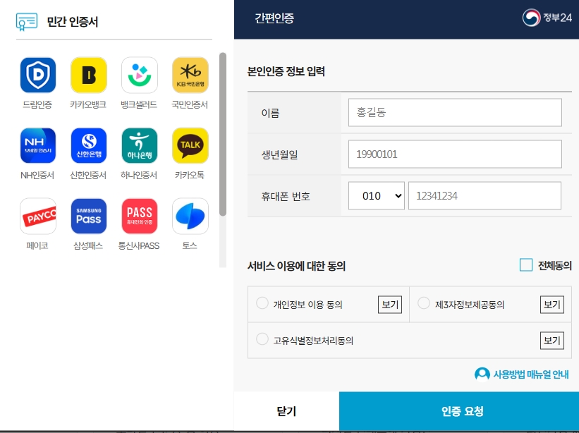This screenshot has width=579, height=433.
Task: Pick the 카카오톡 TALK icon
Action: pyautogui.click(x=190, y=145)
